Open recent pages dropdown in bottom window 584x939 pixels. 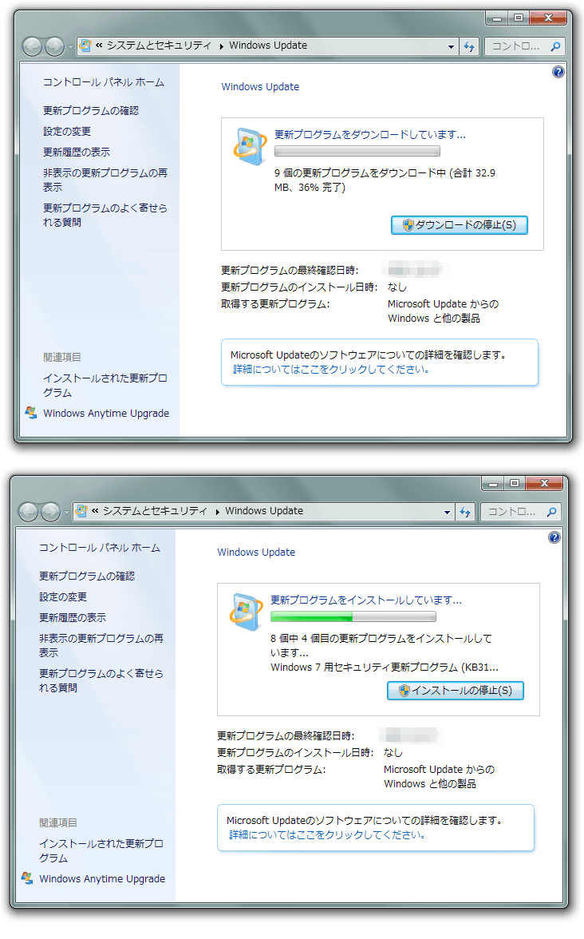tap(65, 512)
